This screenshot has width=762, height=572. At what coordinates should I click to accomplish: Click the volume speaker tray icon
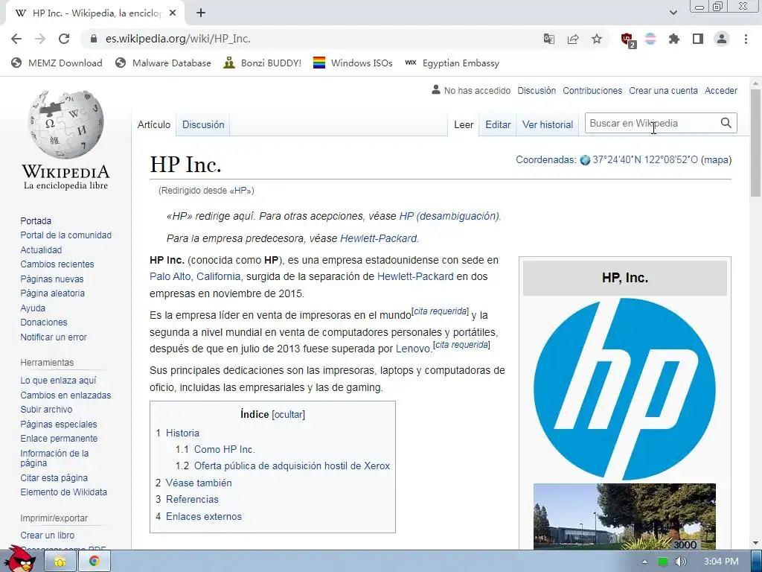680,562
